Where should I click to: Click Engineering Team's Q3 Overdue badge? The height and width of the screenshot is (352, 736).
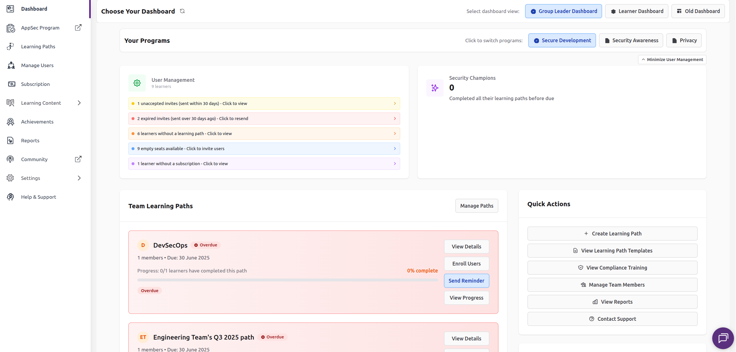pos(272,337)
